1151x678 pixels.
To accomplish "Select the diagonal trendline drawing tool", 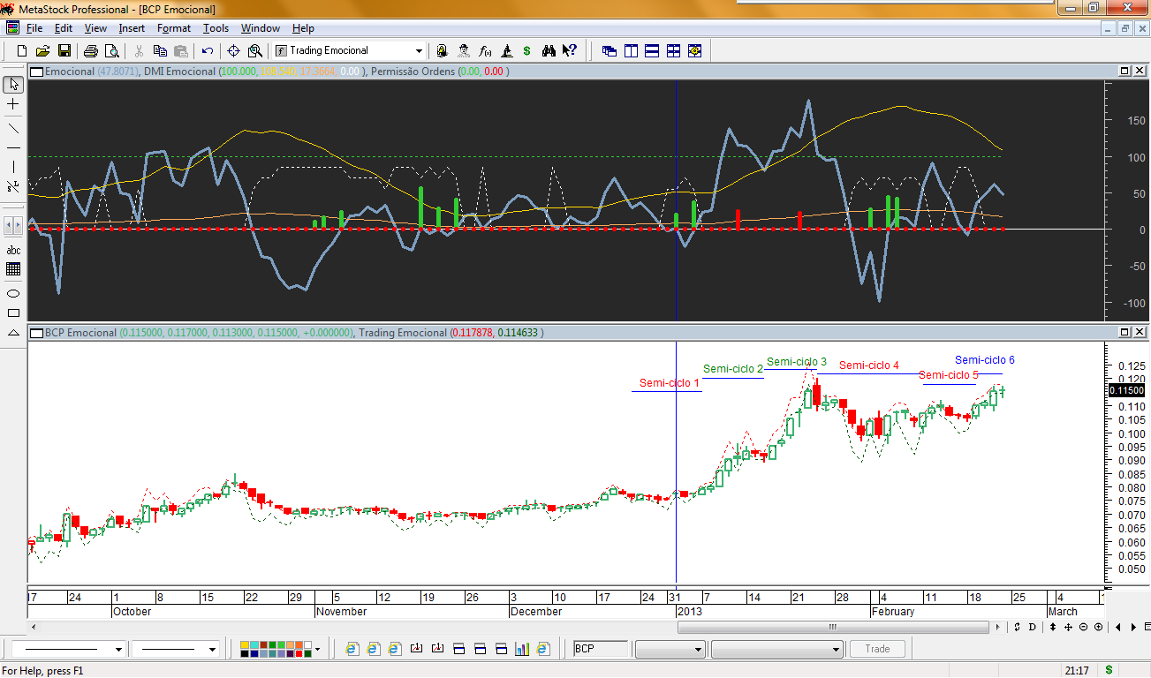I will coord(13,128).
